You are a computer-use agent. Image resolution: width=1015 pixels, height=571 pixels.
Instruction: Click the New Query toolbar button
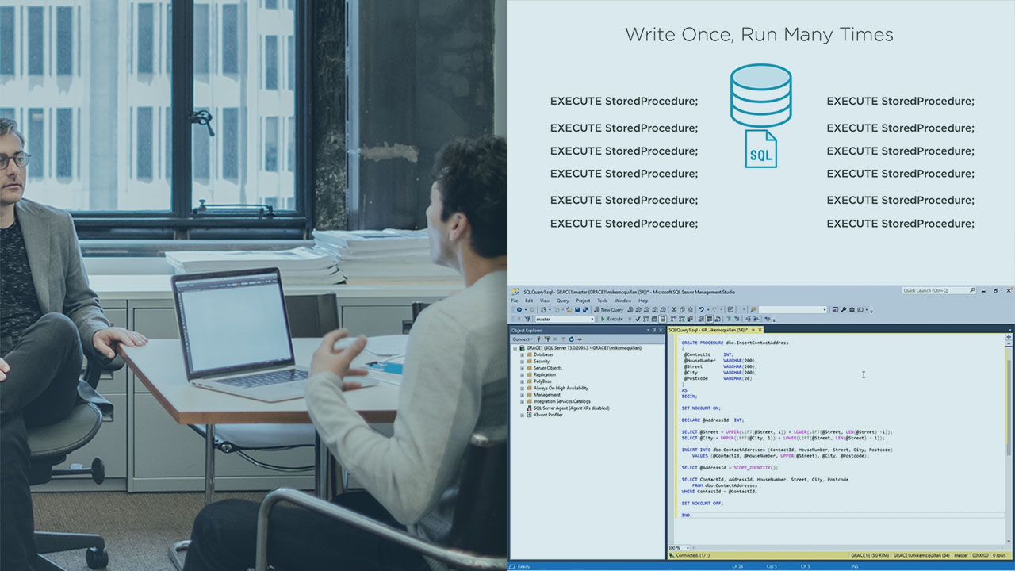(x=608, y=309)
